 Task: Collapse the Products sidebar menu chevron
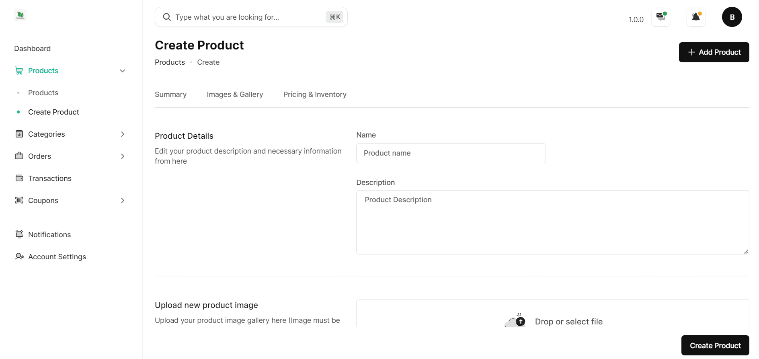[x=123, y=71]
